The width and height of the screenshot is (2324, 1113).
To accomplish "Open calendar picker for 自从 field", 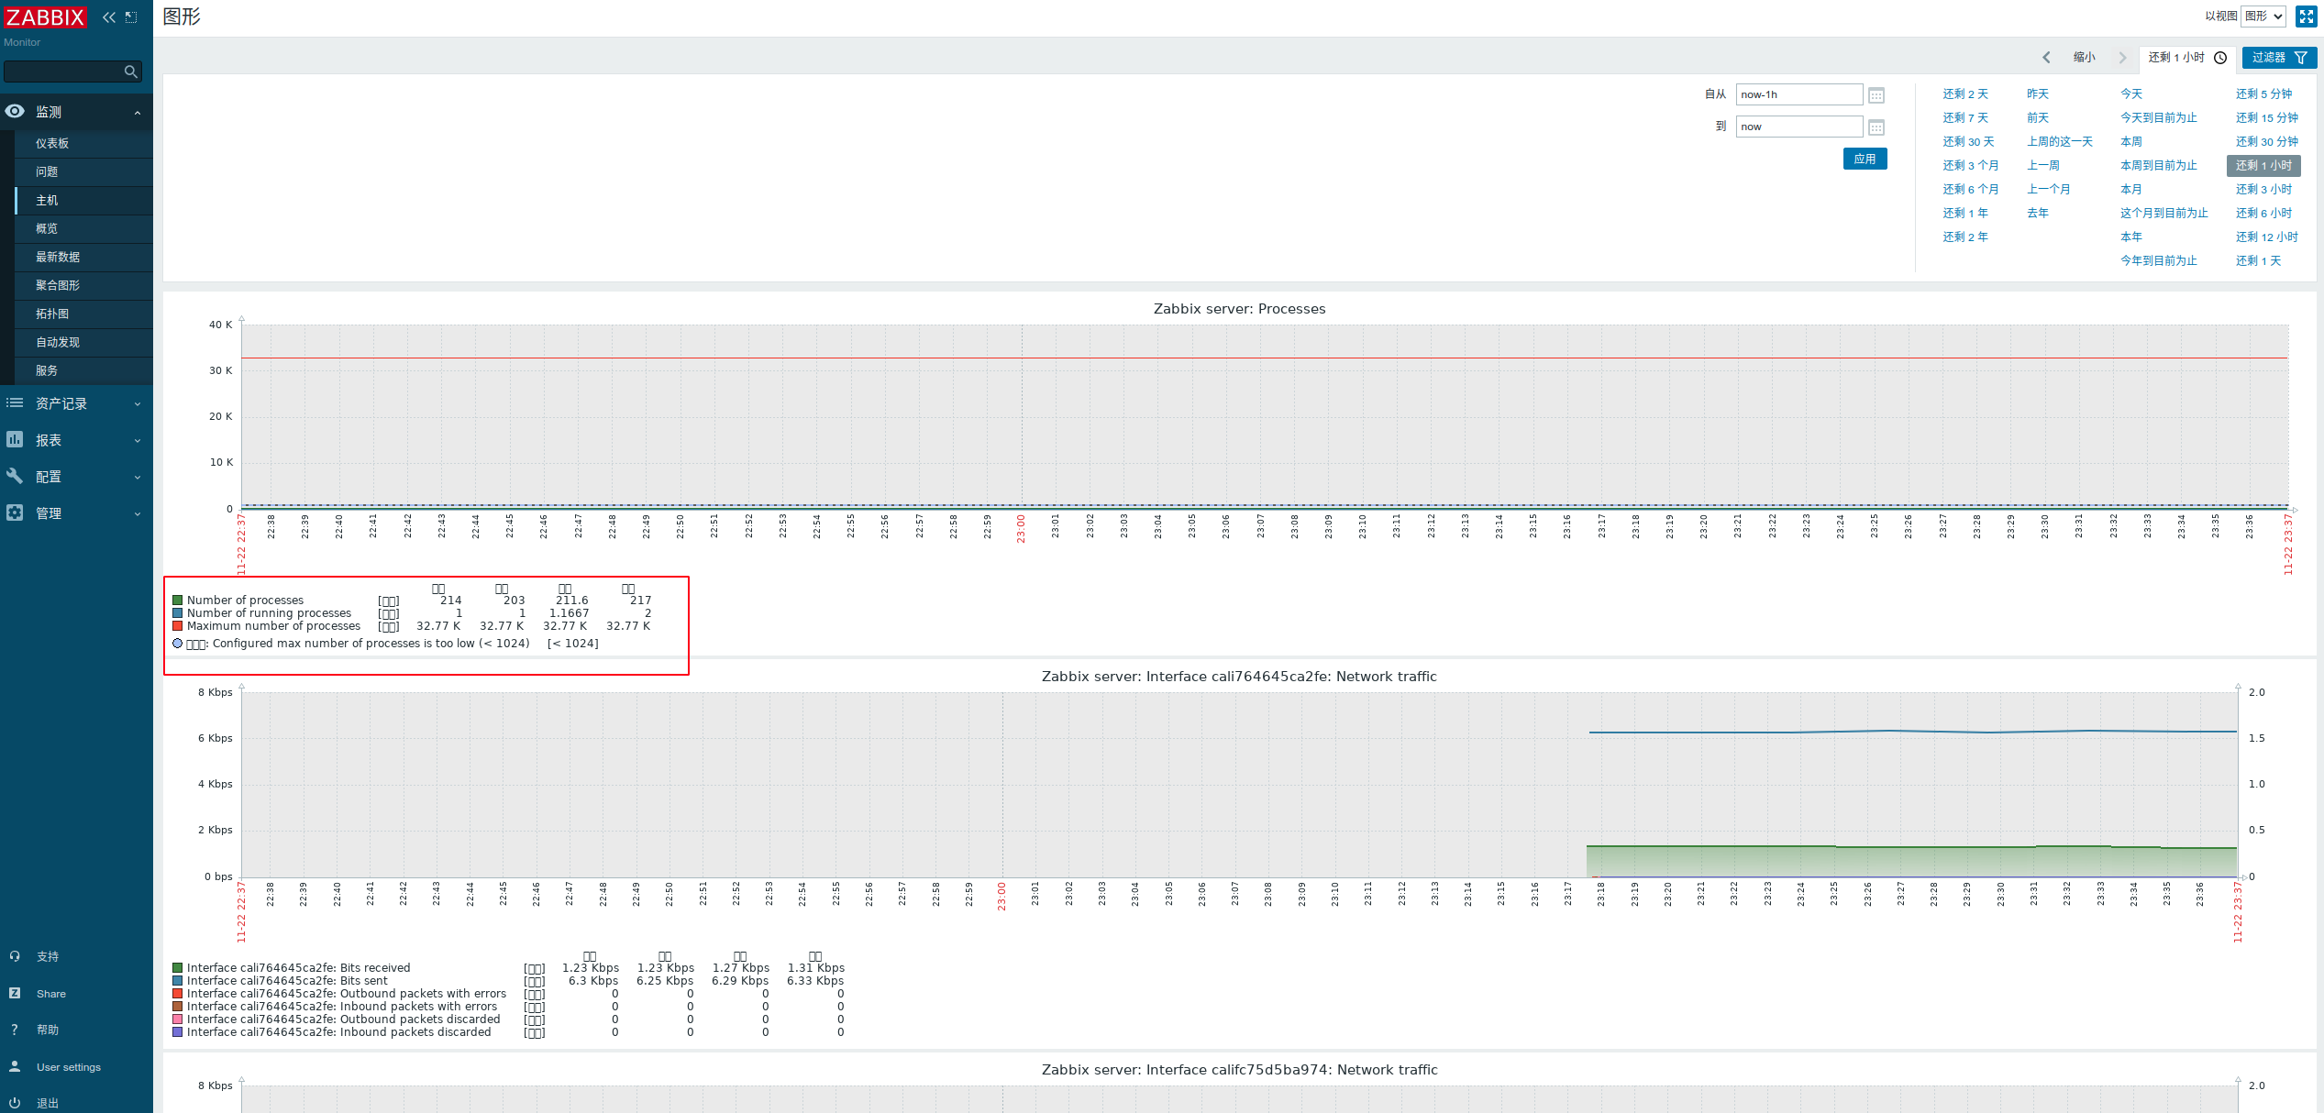I will tap(1876, 94).
